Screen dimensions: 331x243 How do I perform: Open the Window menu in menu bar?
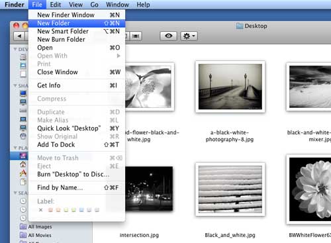coord(117,5)
